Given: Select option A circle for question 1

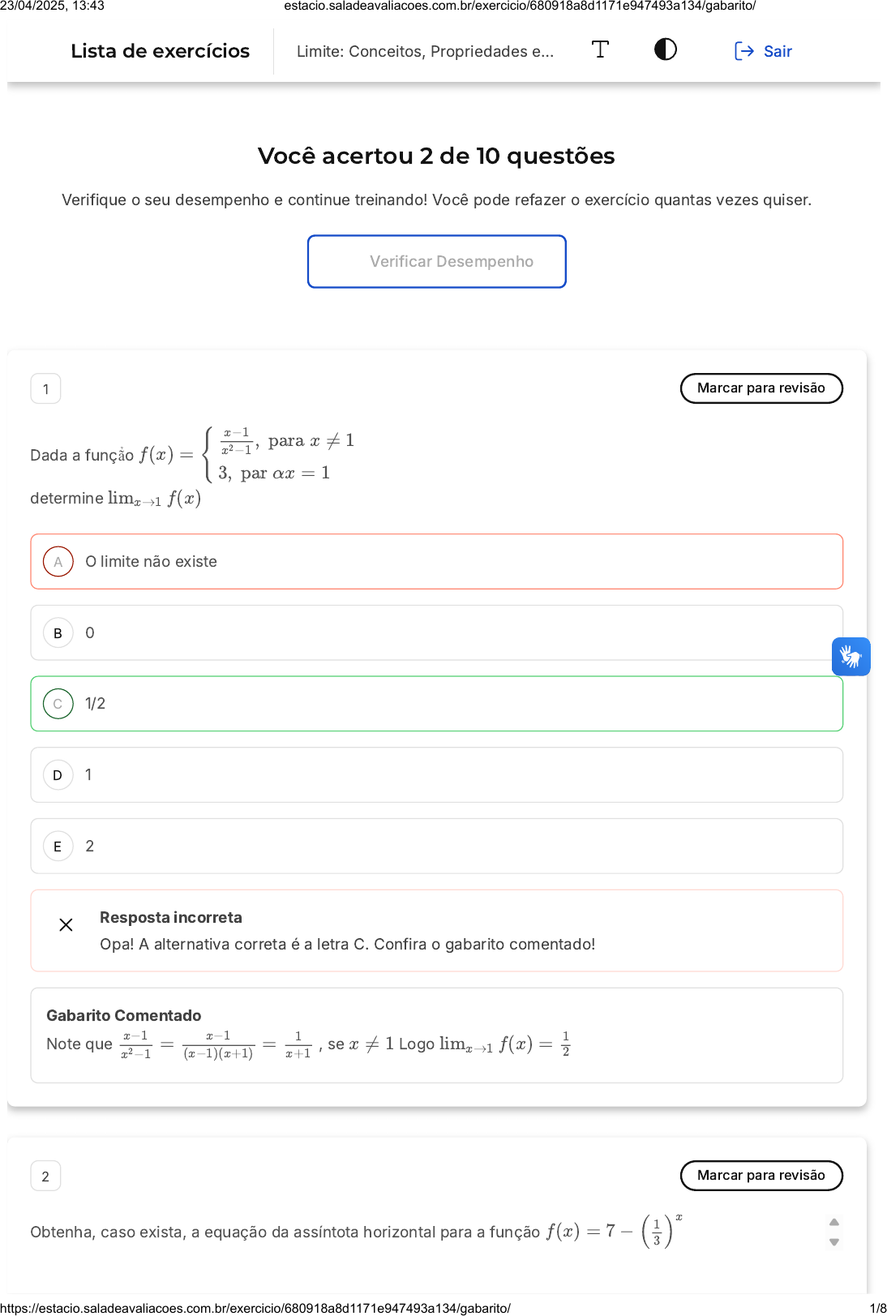Looking at the screenshot, I should (x=58, y=562).
